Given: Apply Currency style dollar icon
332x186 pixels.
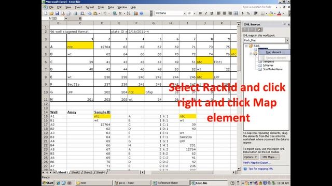Looking at the screenshot, I should tap(243, 13).
